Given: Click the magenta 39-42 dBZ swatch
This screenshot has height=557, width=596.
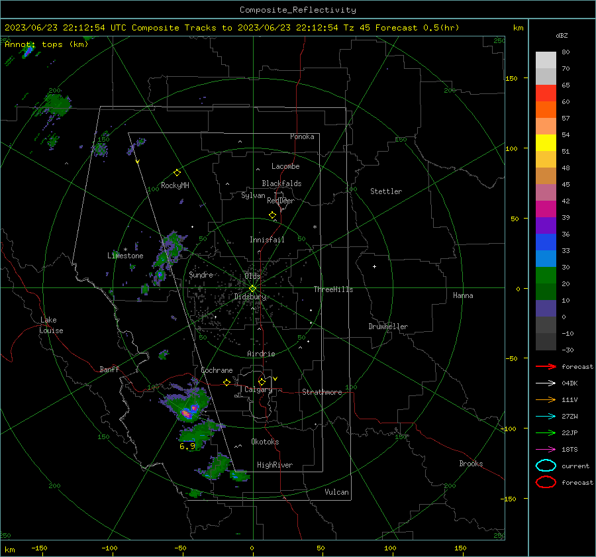Looking at the screenshot, I should coord(546,209).
